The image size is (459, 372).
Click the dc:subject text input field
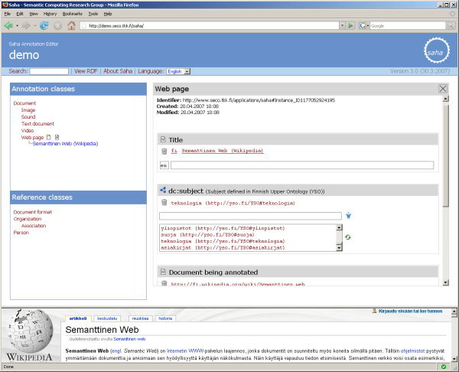[250, 216]
